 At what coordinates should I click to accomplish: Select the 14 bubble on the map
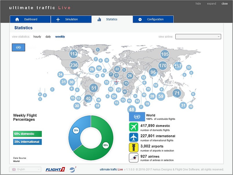137,101
